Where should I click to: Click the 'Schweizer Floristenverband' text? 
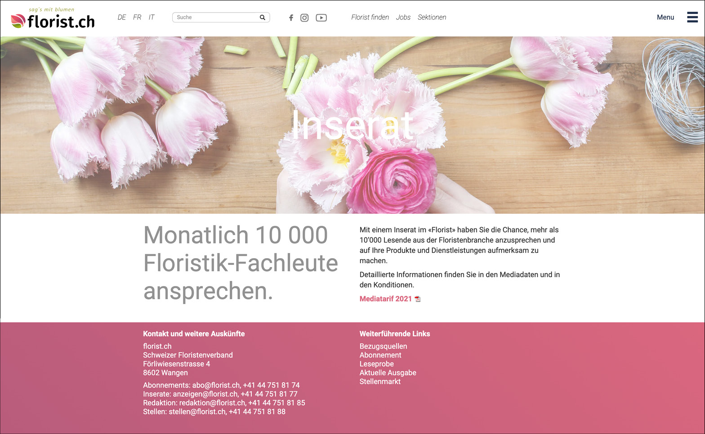pyautogui.click(x=188, y=355)
